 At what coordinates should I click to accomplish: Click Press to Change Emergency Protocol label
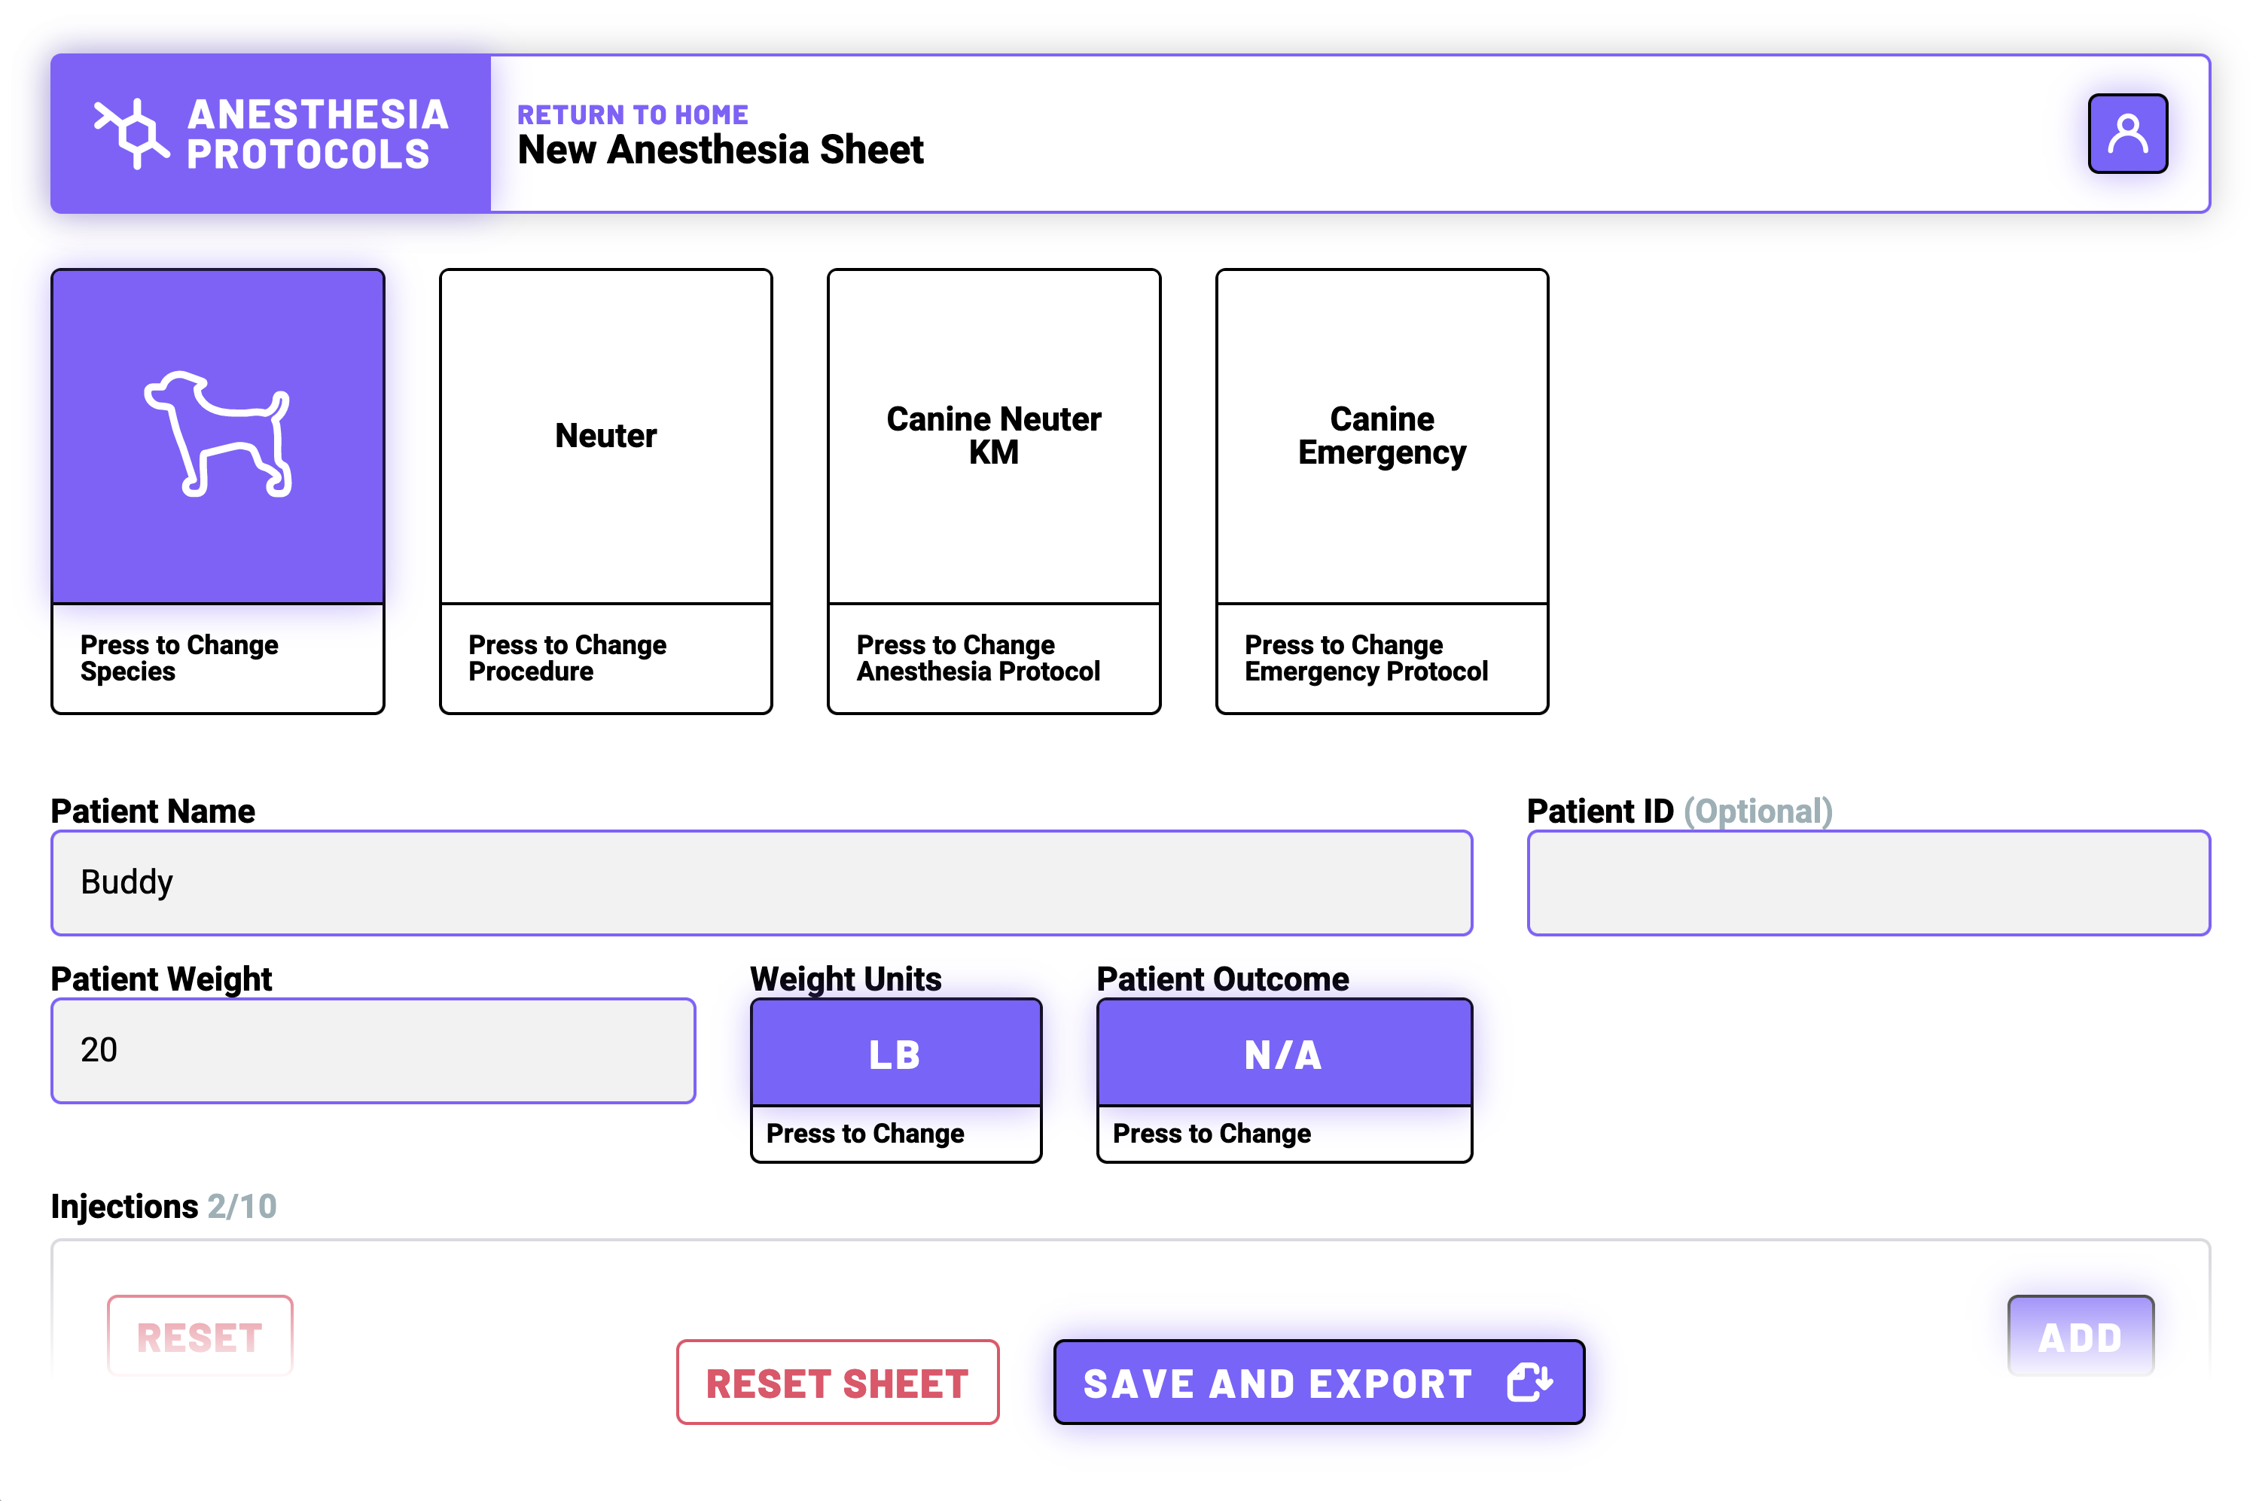[x=1367, y=658]
